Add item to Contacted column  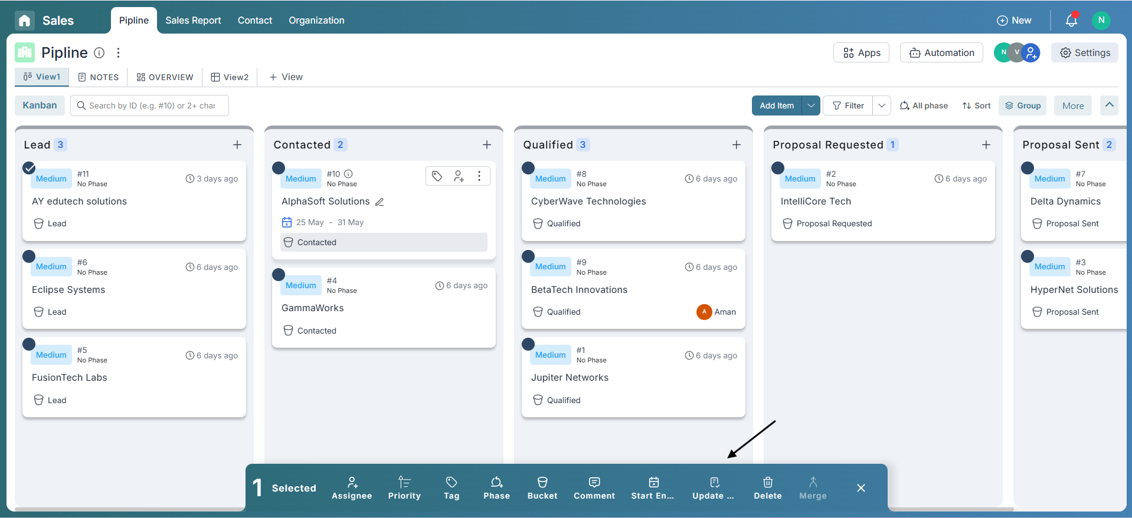[487, 144]
